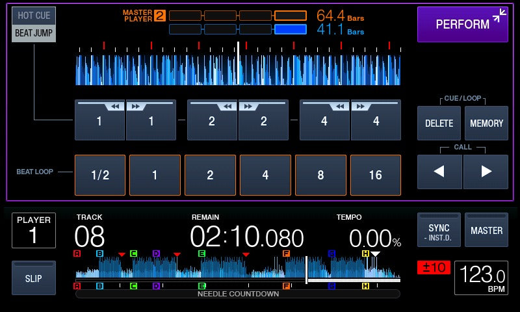Set this deck as MASTER
Image resolution: width=520 pixels, height=312 pixels.
click(x=486, y=230)
